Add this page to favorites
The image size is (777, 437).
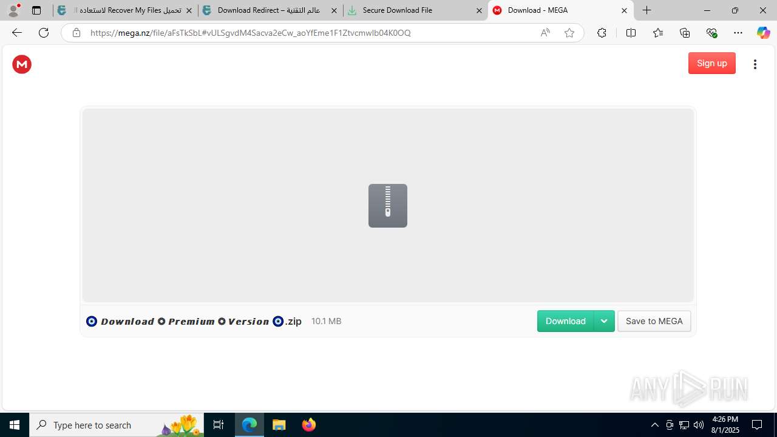[569, 33]
